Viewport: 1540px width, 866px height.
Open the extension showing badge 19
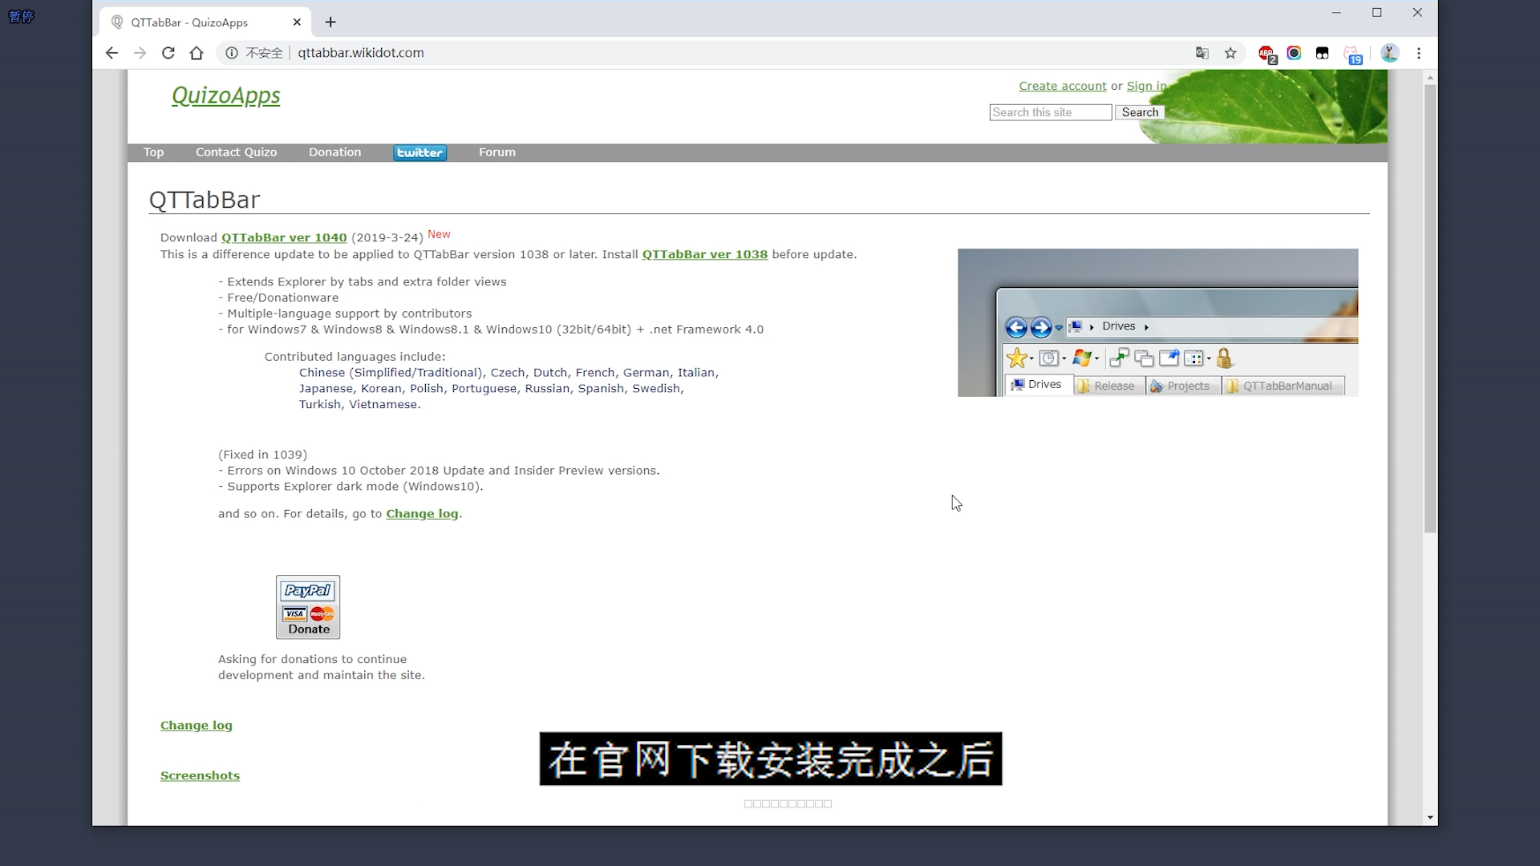1352,55
